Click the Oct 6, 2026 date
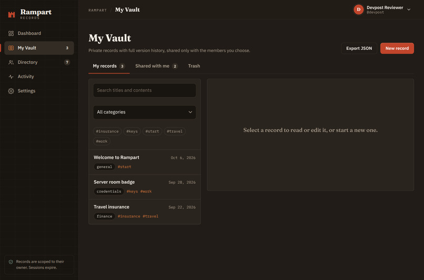Viewport: 424px width, 280px height. click(183, 158)
